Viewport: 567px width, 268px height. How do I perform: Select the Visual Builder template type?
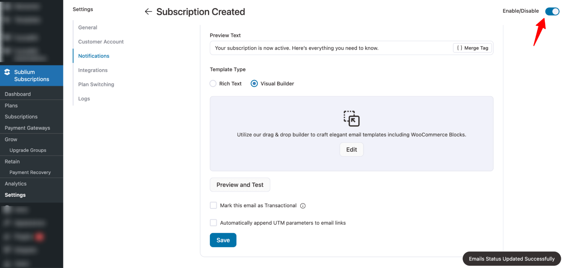[x=254, y=83]
